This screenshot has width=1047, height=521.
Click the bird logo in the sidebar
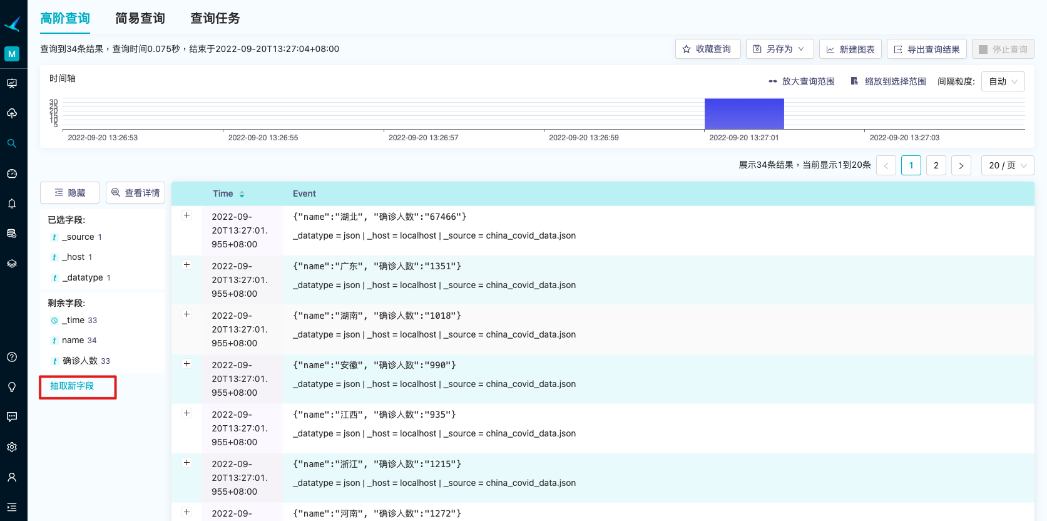pos(13,24)
